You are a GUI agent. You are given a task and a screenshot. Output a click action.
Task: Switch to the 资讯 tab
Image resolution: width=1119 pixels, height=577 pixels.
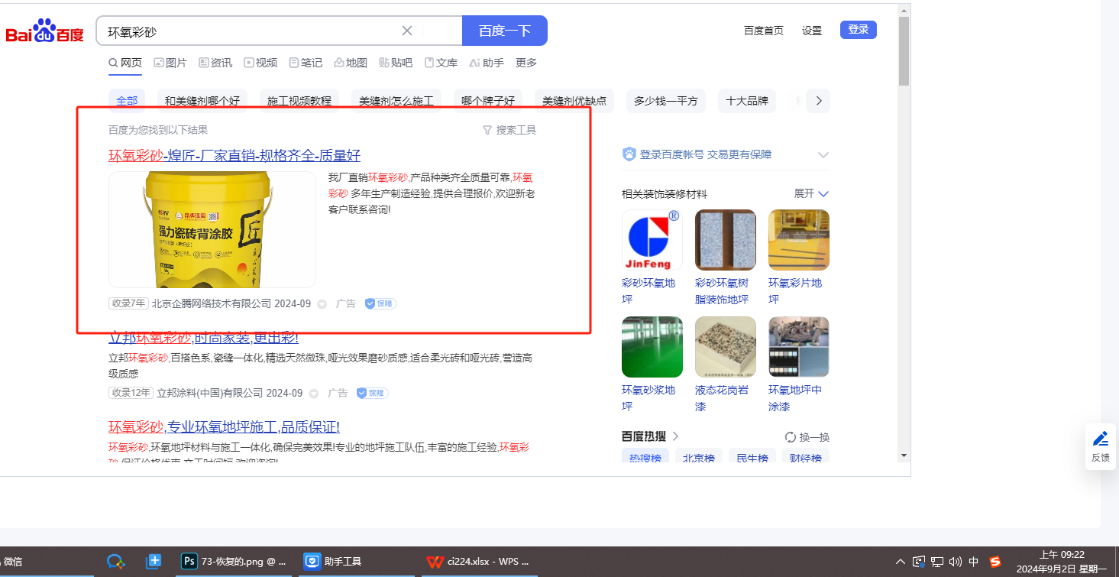[x=215, y=63]
